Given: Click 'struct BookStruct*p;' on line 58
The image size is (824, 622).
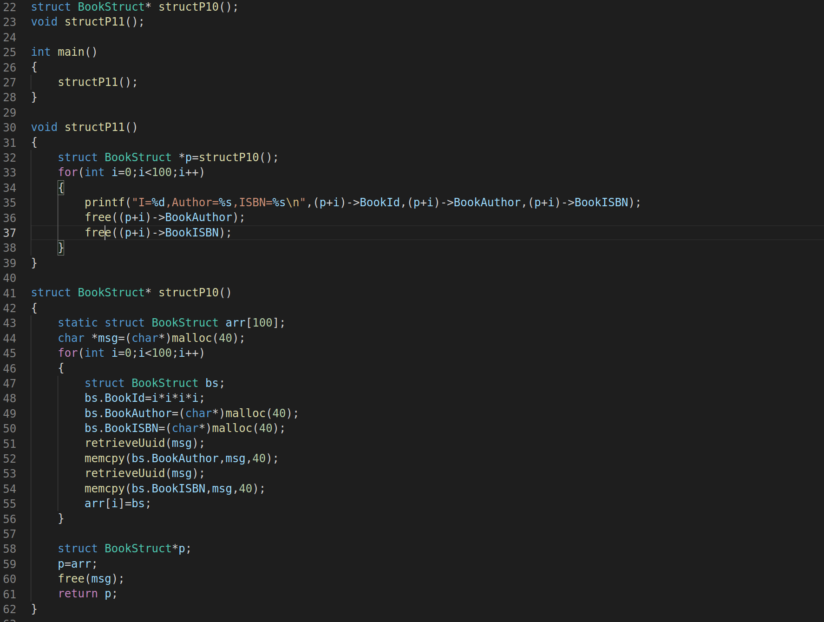Looking at the screenshot, I should coord(124,549).
